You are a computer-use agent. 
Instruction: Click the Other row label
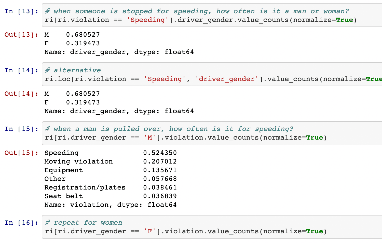click(x=55, y=179)
